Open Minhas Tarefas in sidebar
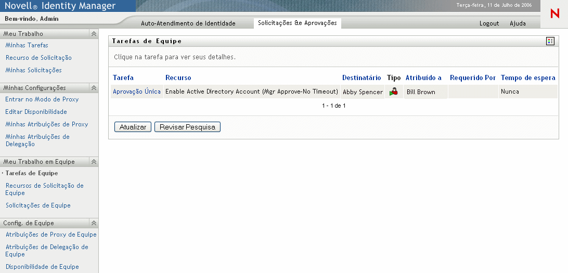Image resolution: width=568 pixels, height=273 pixels. [x=27, y=45]
